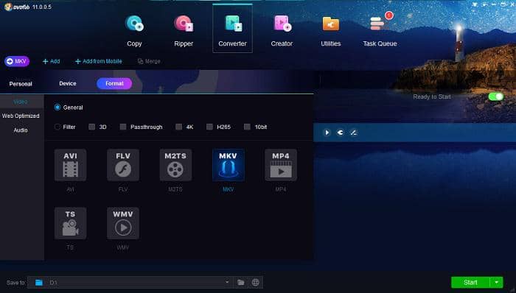Select the Filter radio button
Viewport: 516px width, 293px height.
click(57, 127)
